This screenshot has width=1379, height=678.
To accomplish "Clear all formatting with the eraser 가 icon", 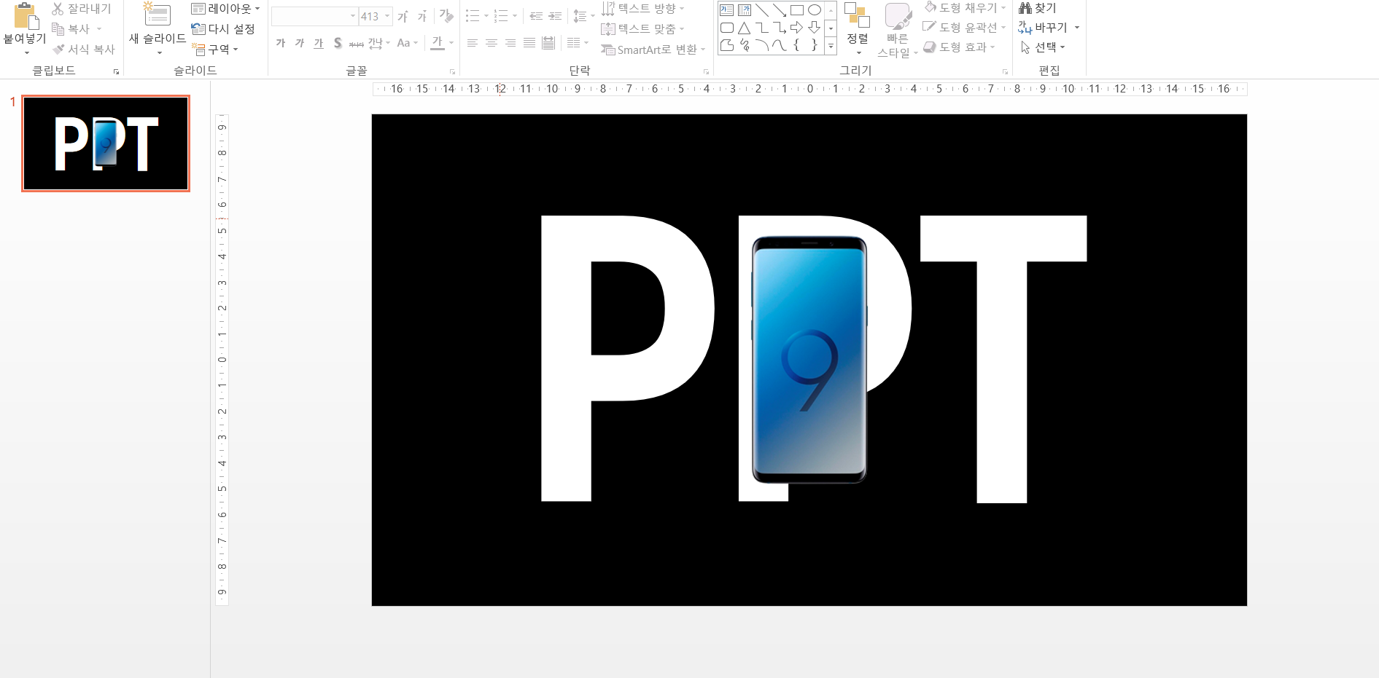I will pyautogui.click(x=446, y=16).
